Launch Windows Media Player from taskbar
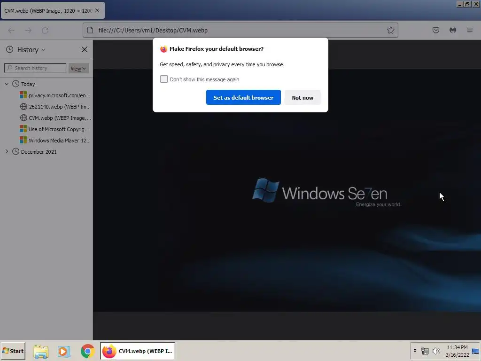481x361 pixels. tap(64, 352)
